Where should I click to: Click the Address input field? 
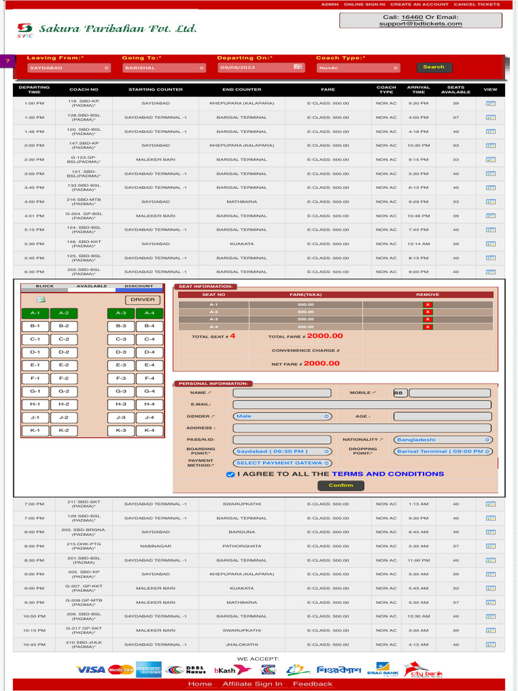362,429
